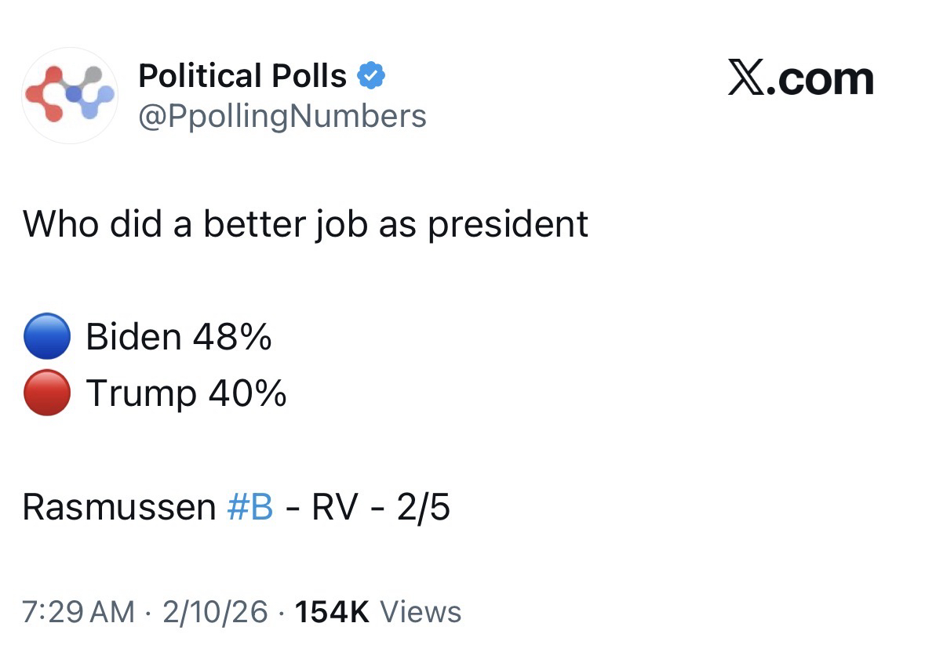The height and width of the screenshot is (652, 925).
Task: Click the 2/10/26 post date
Action: coord(215,612)
